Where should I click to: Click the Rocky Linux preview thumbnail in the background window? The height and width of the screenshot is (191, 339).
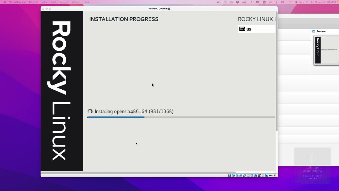tap(326, 50)
